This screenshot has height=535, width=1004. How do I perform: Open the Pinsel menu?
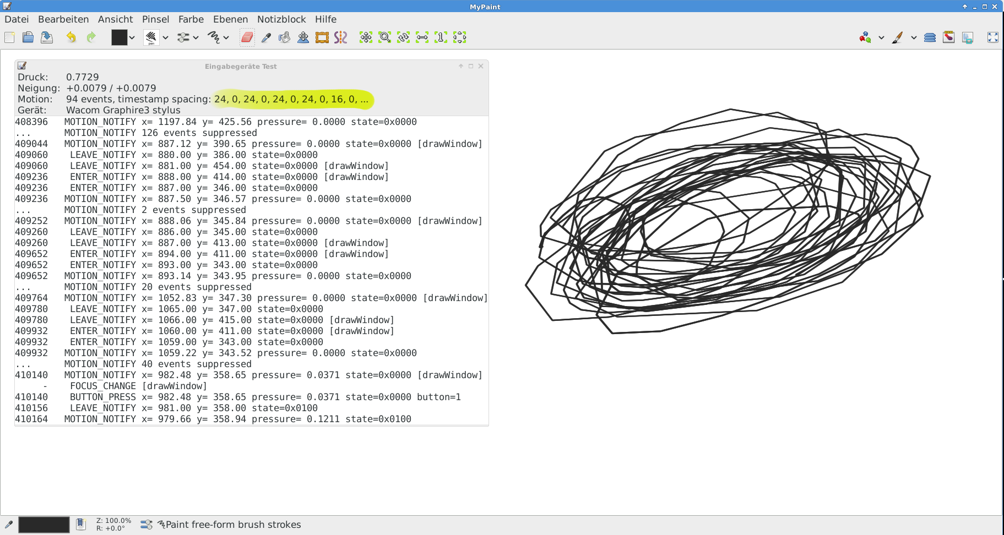[155, 19]
